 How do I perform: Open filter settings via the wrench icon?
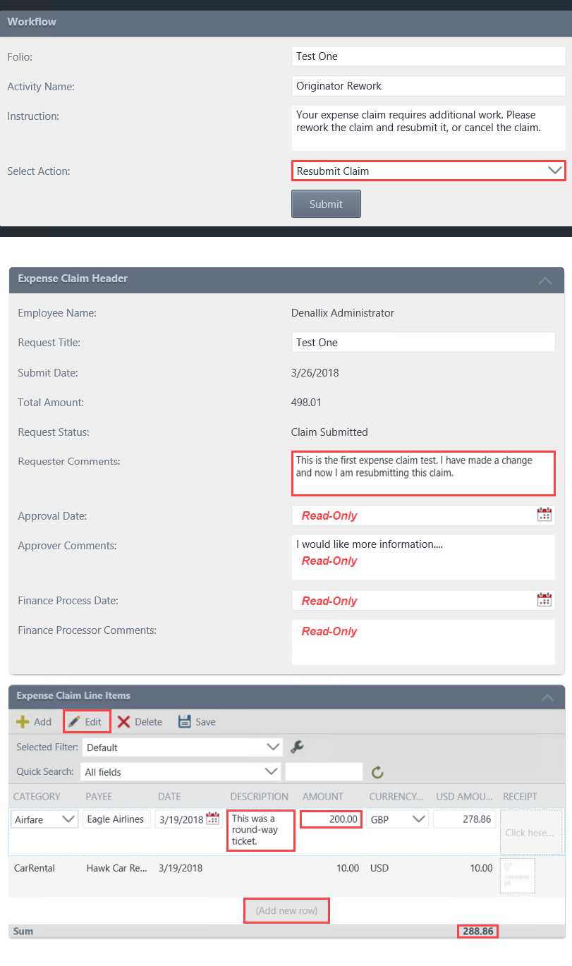click(297, 746)
